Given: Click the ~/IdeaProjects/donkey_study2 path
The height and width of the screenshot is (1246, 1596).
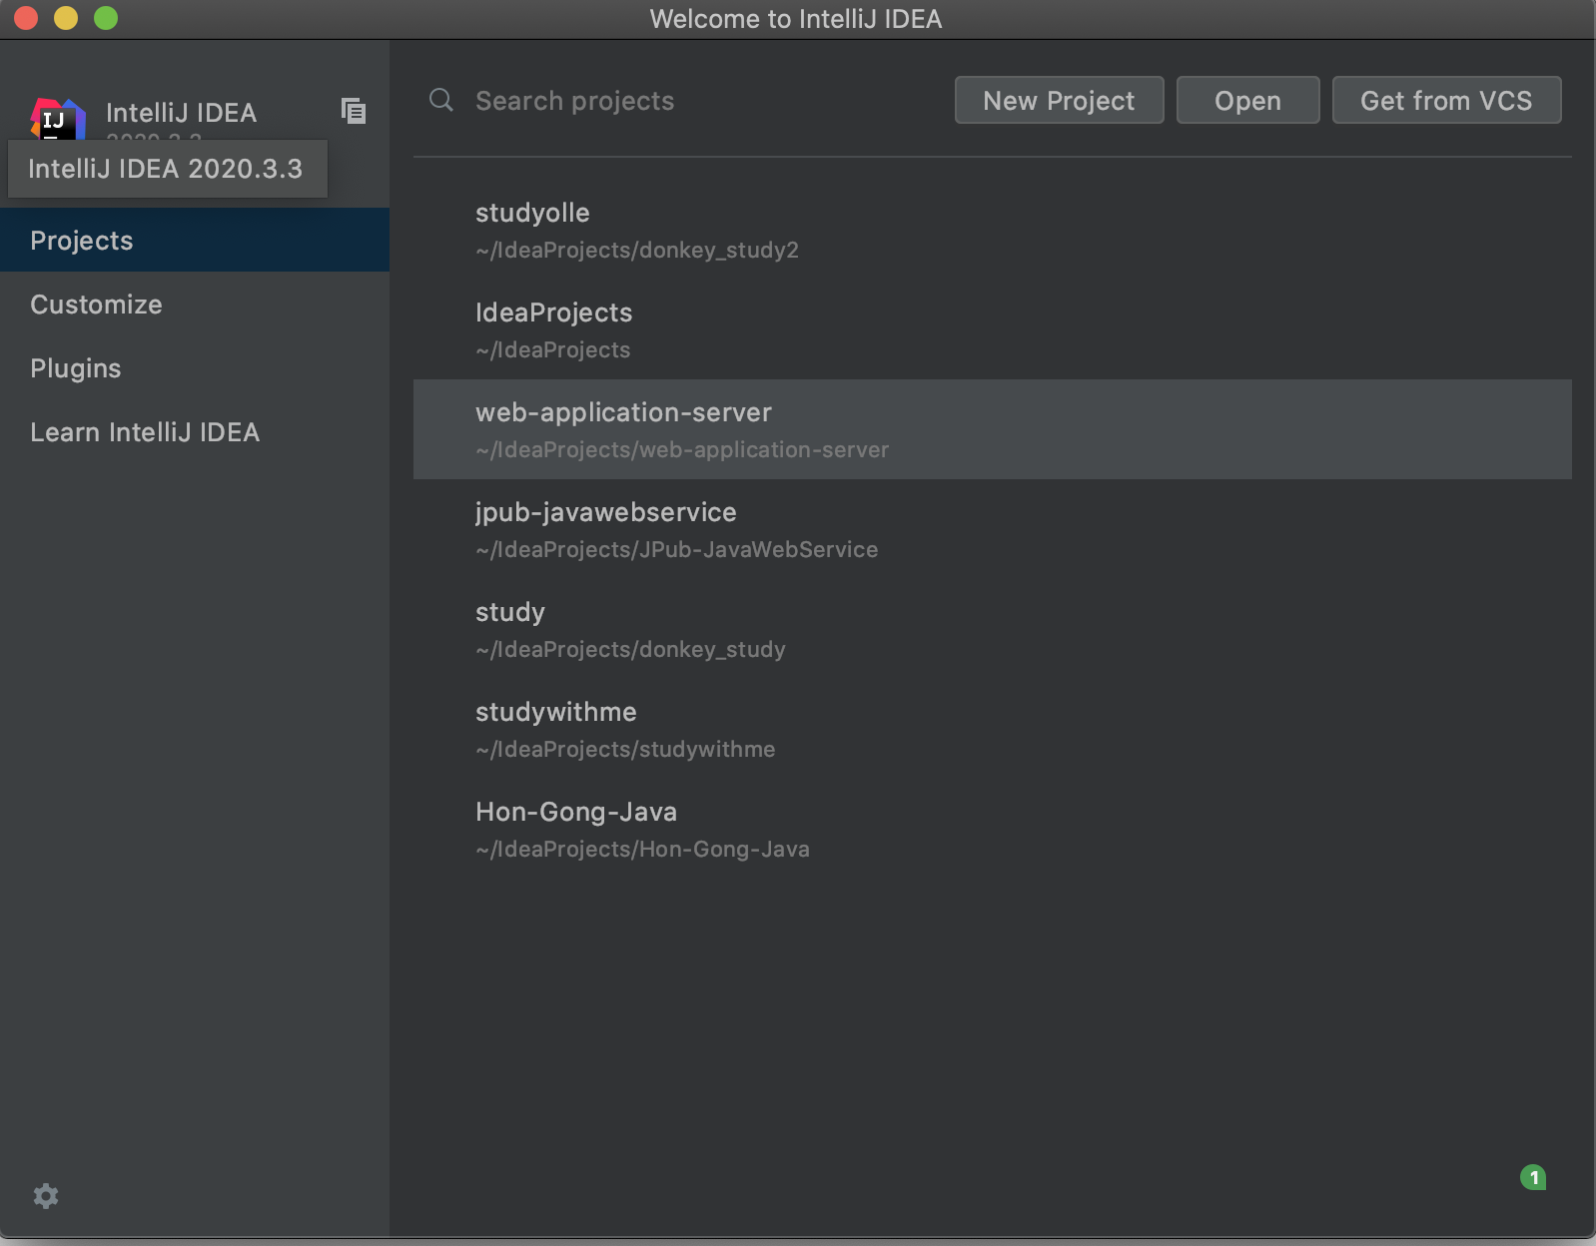Looking at the screenshot, I should [637, 250].
